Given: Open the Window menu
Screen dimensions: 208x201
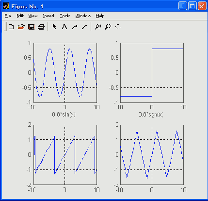Looking at the screenshot, I should pyautogui.click(x=83, y=16).
